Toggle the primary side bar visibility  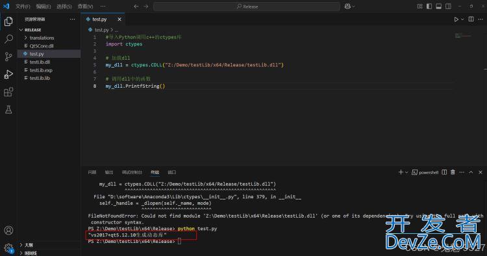tap(429, 6)
